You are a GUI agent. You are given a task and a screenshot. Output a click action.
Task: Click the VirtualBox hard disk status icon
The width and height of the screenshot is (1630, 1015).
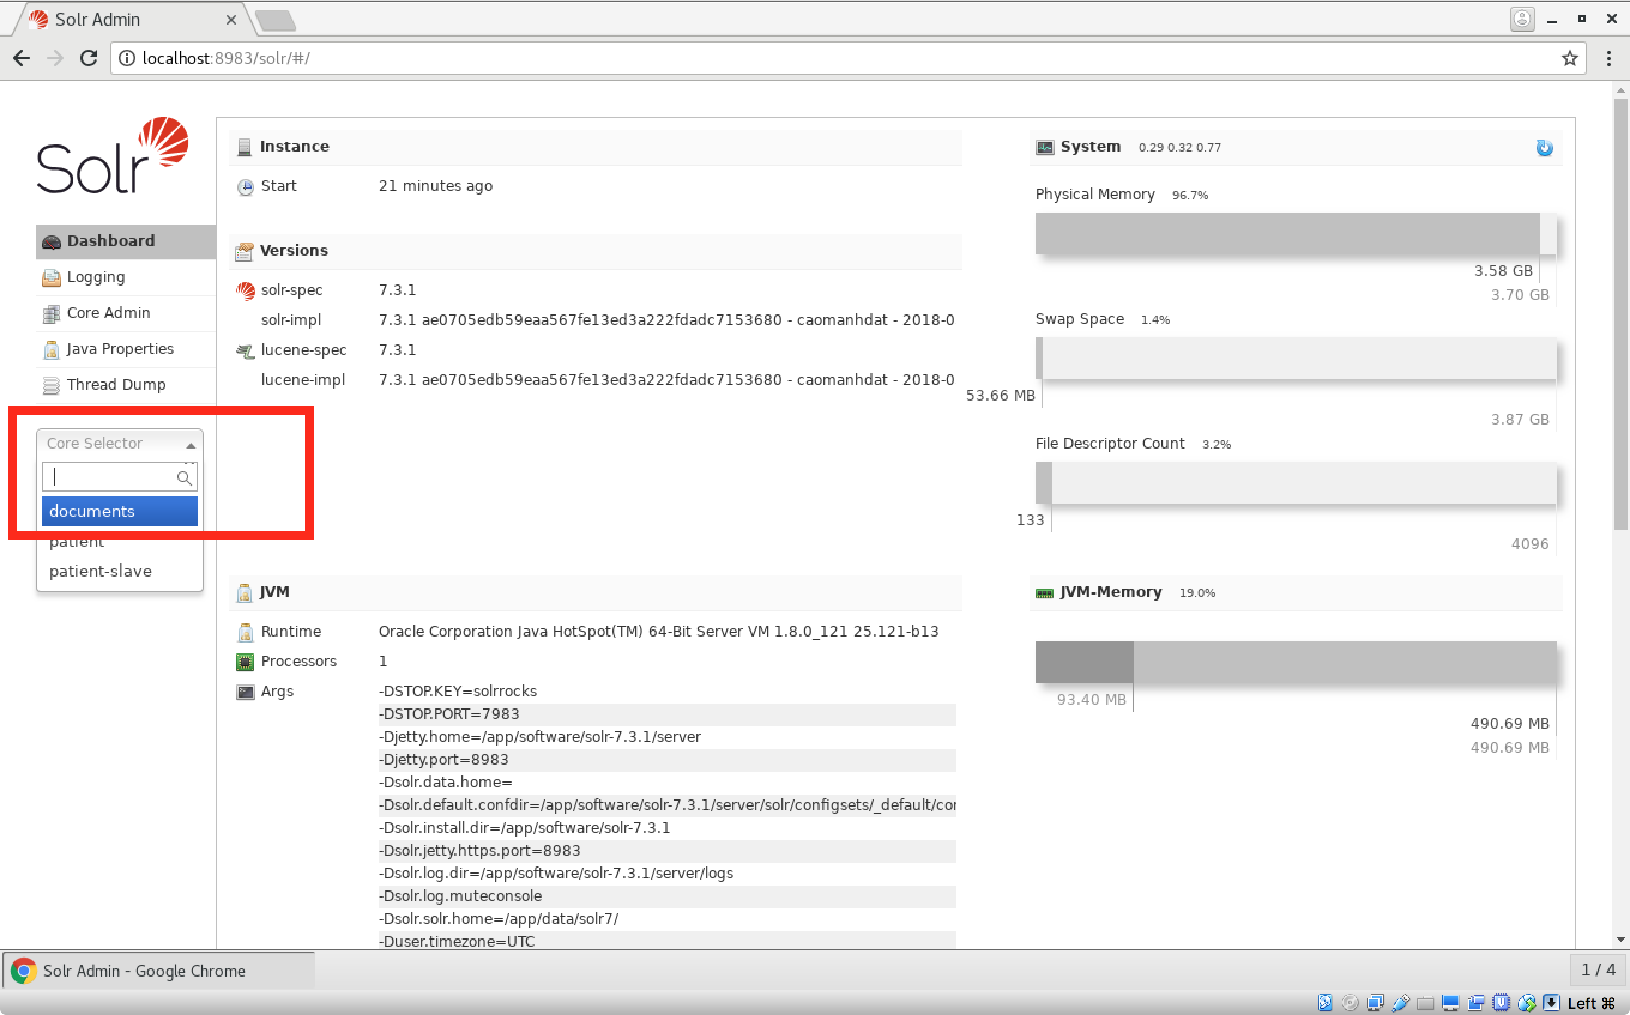pos(1325,1003)
